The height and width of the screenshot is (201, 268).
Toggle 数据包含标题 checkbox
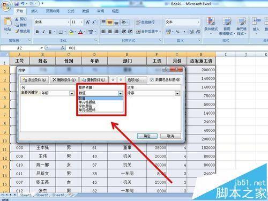coord(152,80)
